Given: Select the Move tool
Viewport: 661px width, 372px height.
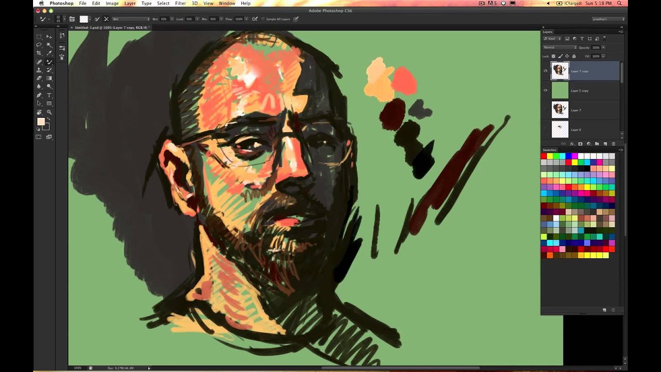Looking at the screenshot, I should (x=49, y=37).
